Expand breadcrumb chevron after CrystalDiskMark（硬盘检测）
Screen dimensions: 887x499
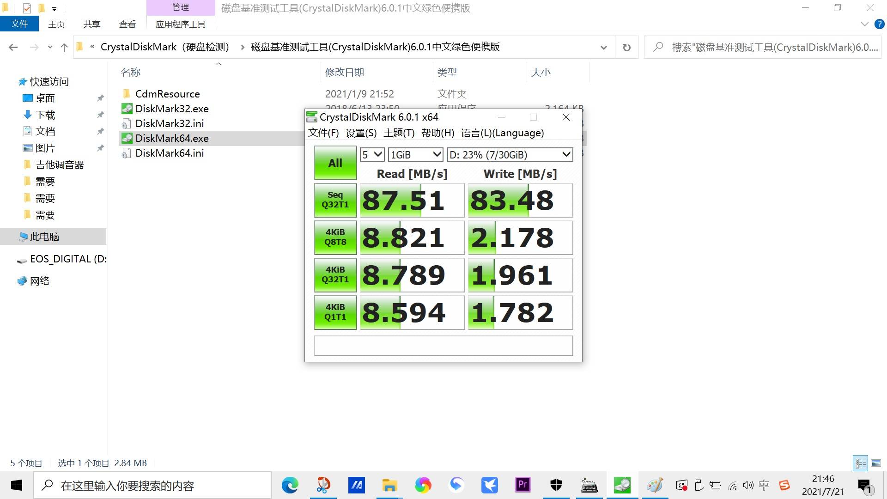(242, 47)
